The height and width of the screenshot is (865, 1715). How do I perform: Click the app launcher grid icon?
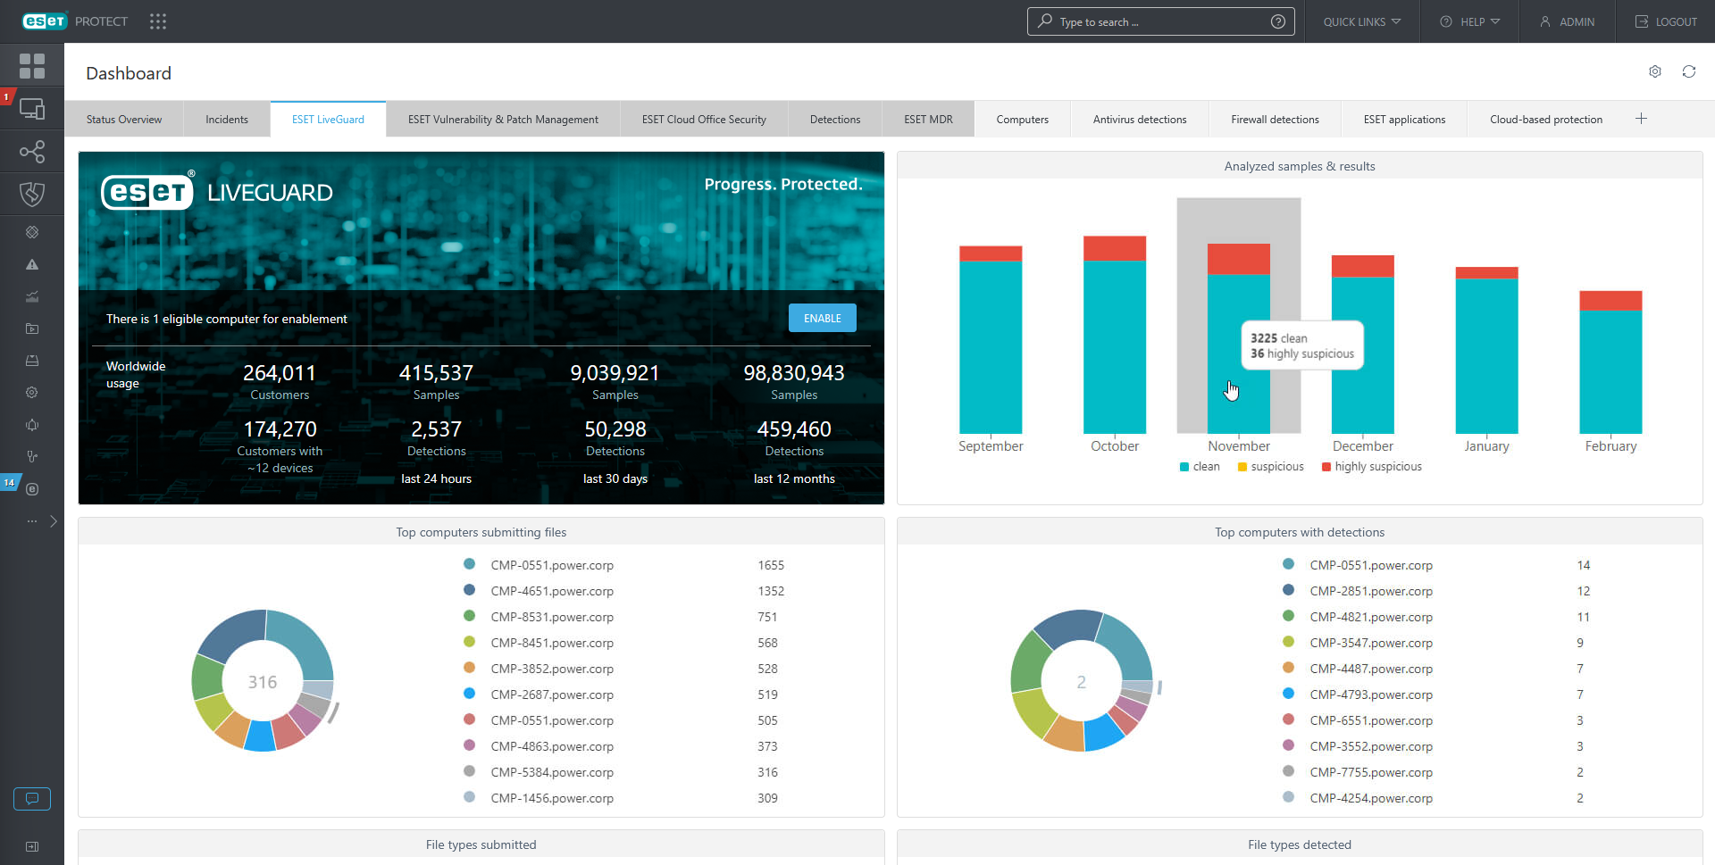pos(158,21)
